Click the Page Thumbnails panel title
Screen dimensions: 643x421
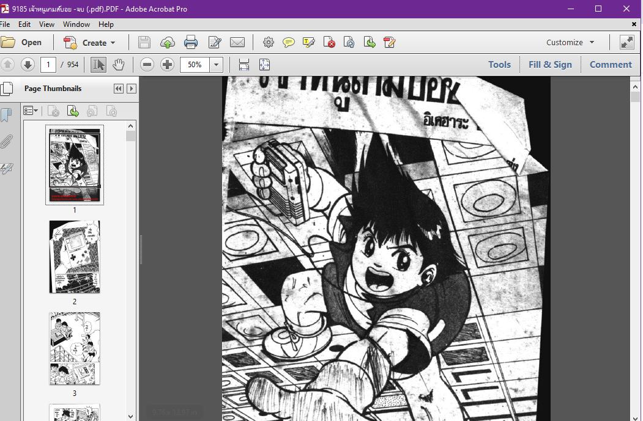(53, 89)
